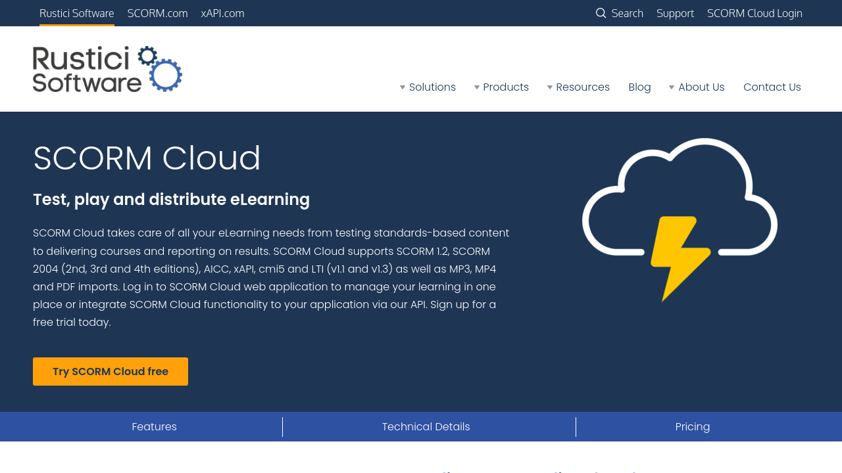Click the search magnifying glass icon
Screen dimensions: 842x473
pos(601,13)
